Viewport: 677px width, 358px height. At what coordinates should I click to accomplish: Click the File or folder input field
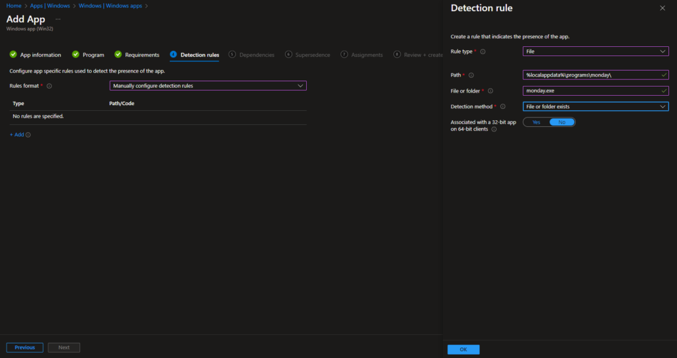[596, 91]
